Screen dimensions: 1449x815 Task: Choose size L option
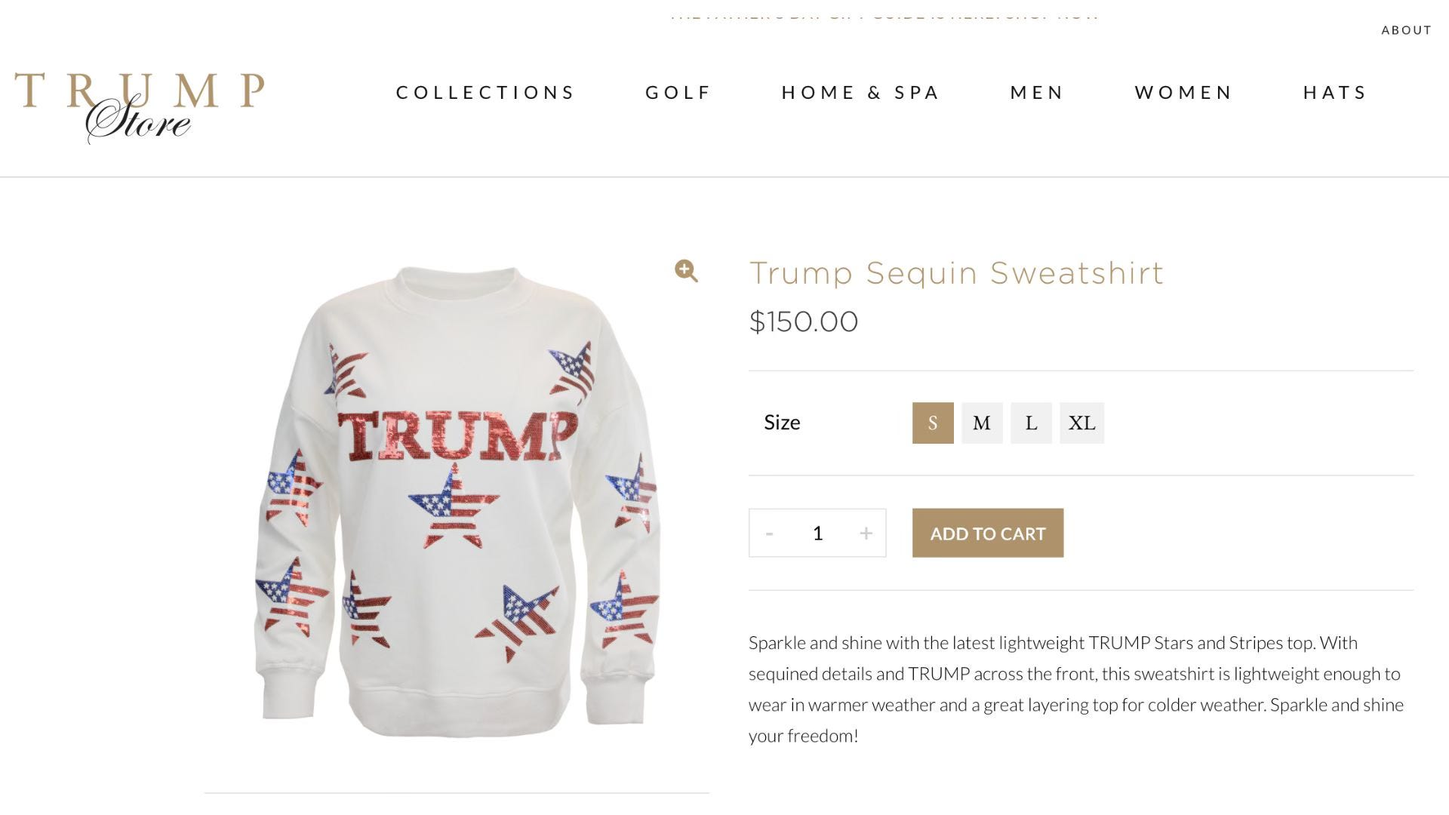[x=1031, y=423]
